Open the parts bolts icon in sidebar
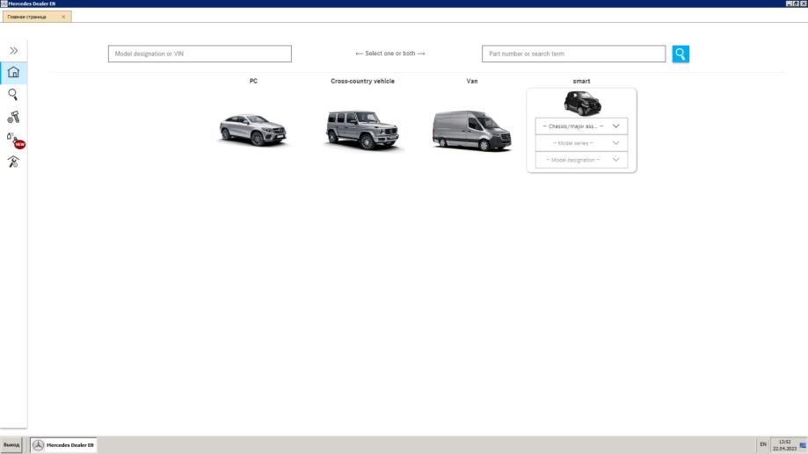808x454 pixels. [x=13, y=117]
